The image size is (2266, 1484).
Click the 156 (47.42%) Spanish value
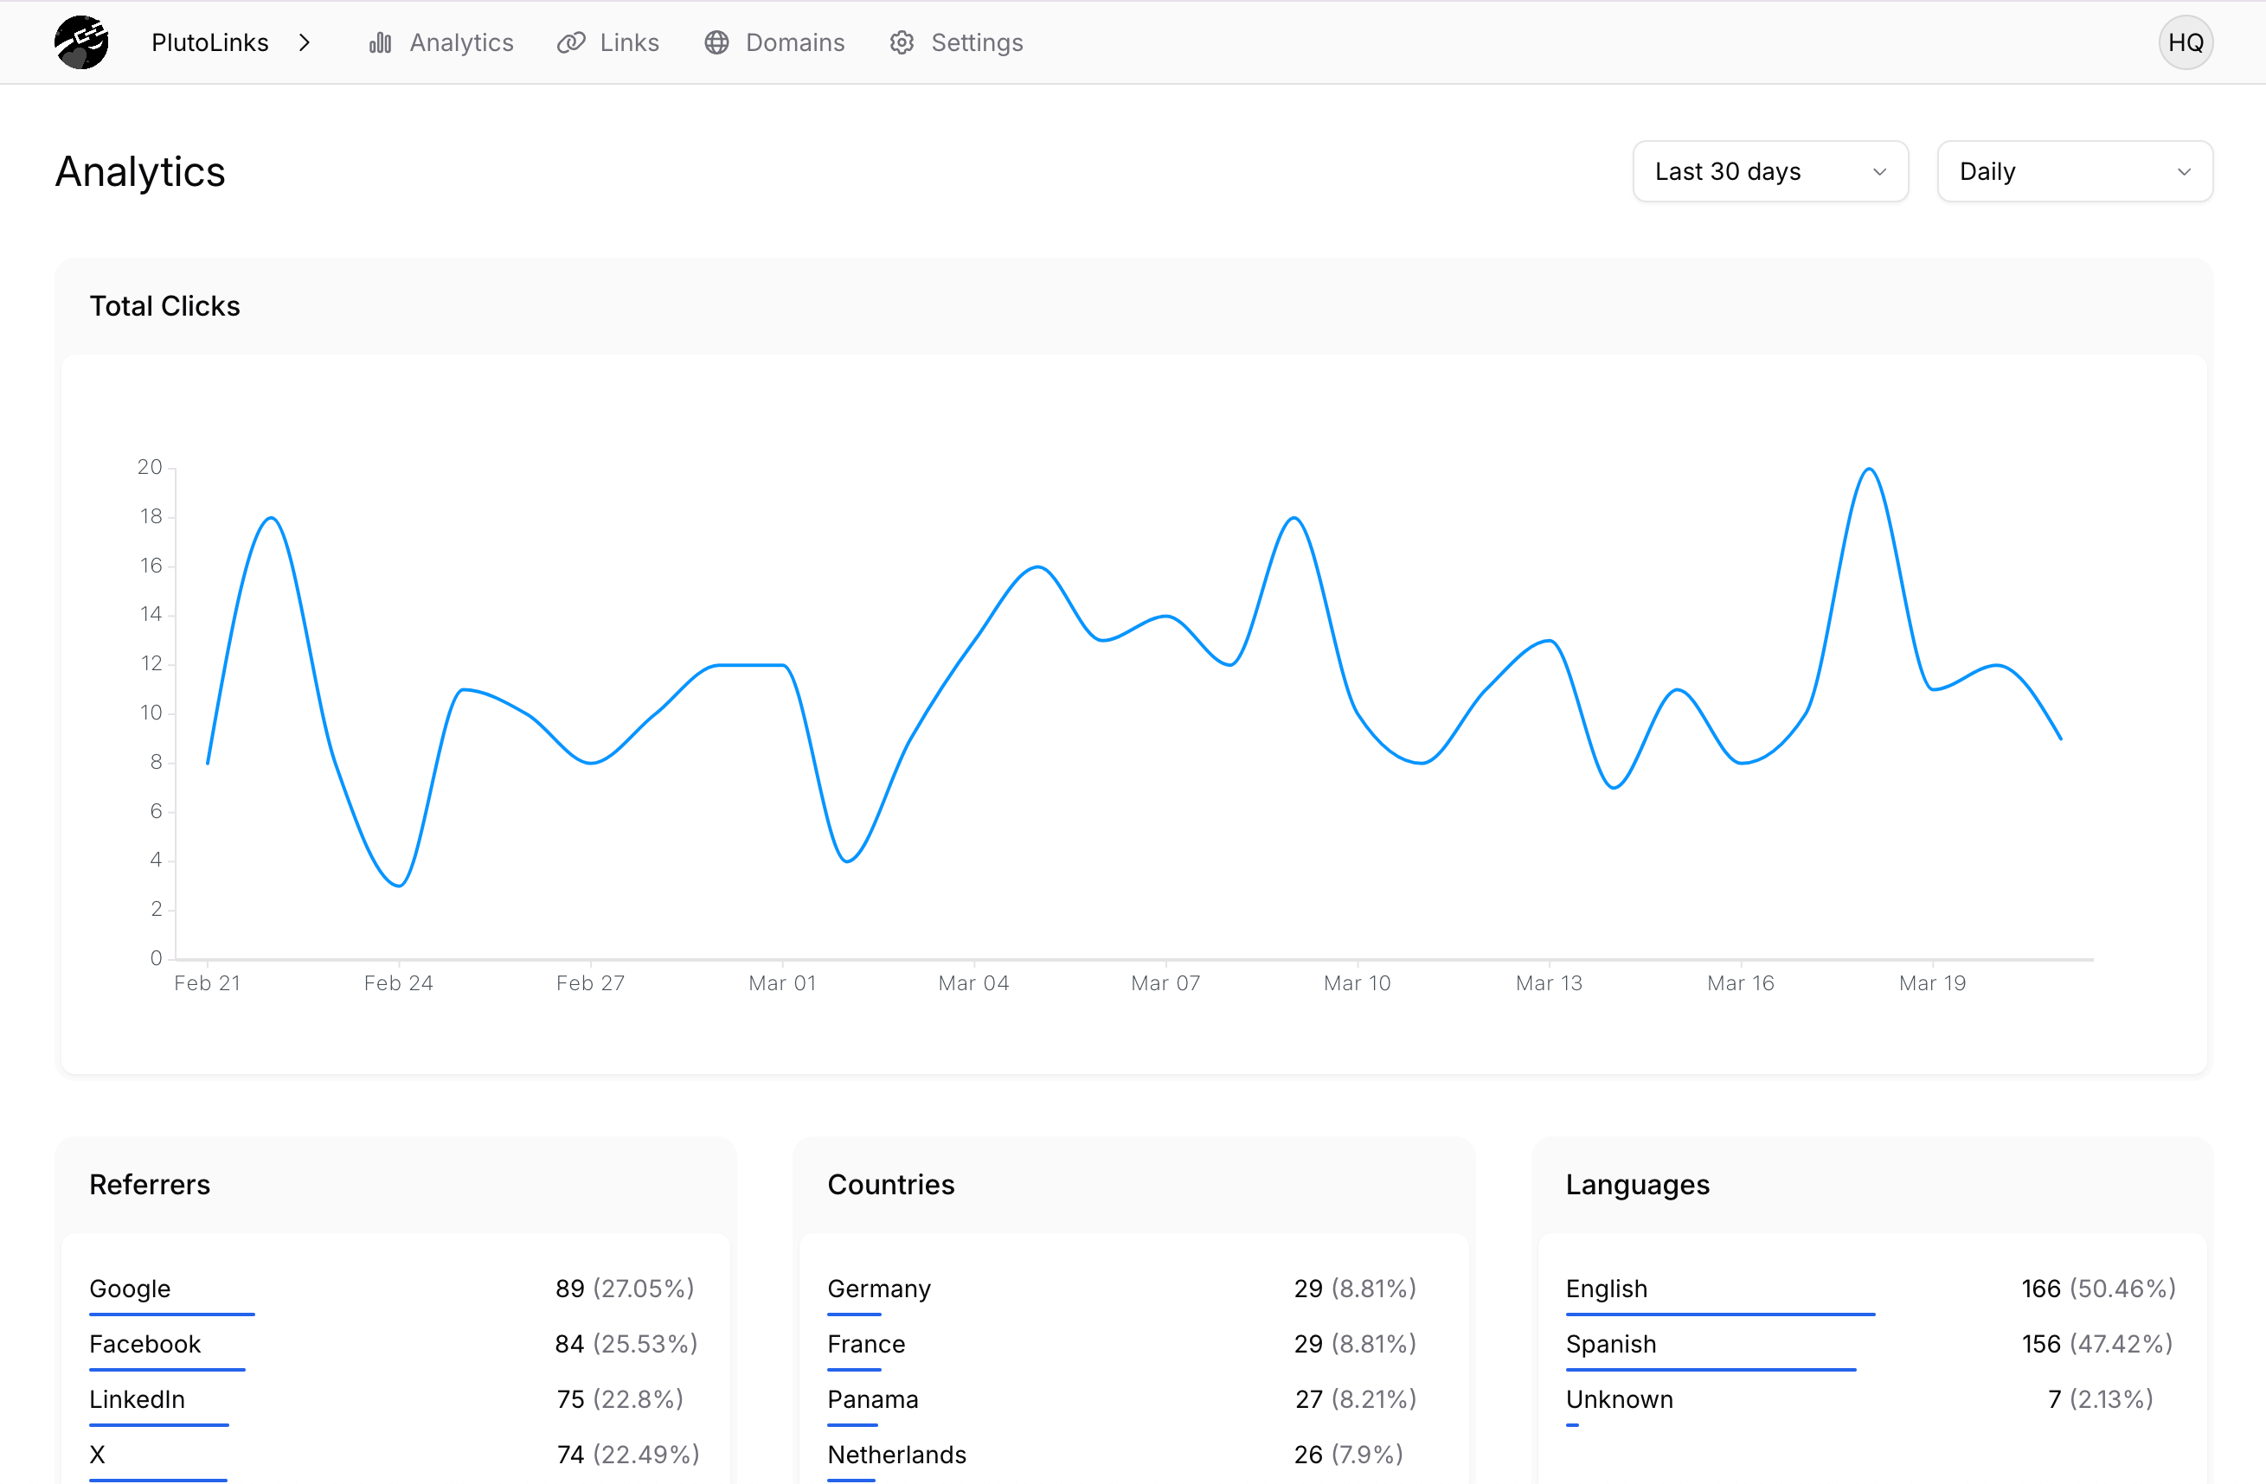[2097, 1343]
